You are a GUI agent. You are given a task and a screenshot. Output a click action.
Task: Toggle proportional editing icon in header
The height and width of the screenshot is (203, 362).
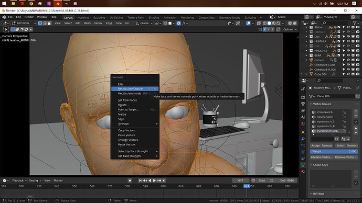pos(178,23)
